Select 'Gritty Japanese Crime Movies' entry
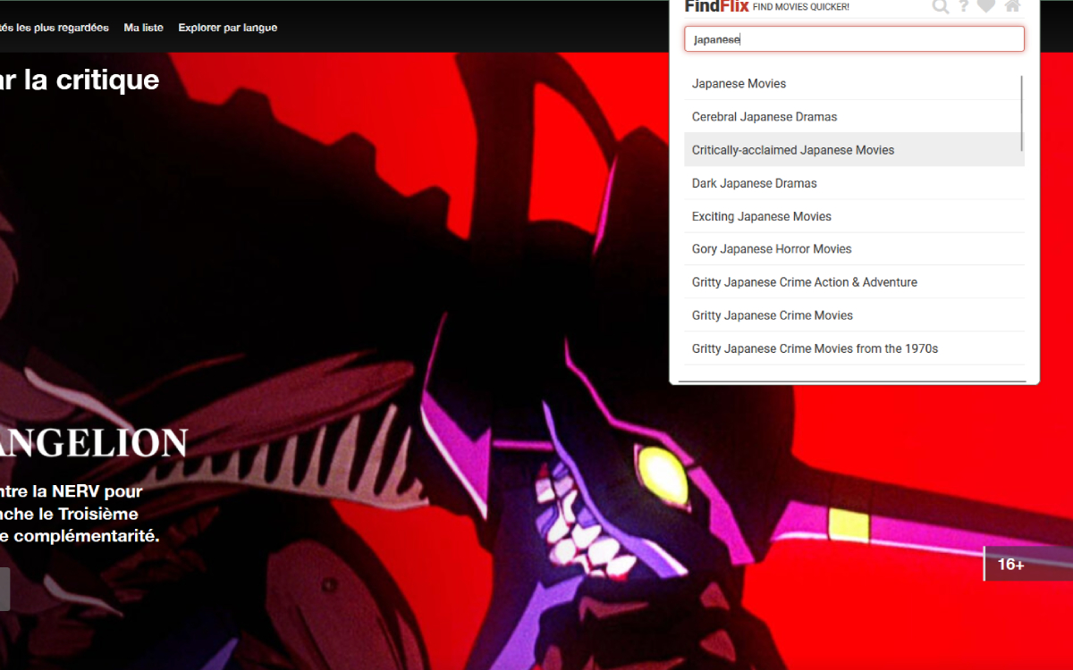1073x670 pixels. click(854, 315)
